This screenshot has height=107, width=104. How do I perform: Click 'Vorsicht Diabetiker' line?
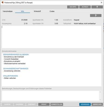point(11,59)
